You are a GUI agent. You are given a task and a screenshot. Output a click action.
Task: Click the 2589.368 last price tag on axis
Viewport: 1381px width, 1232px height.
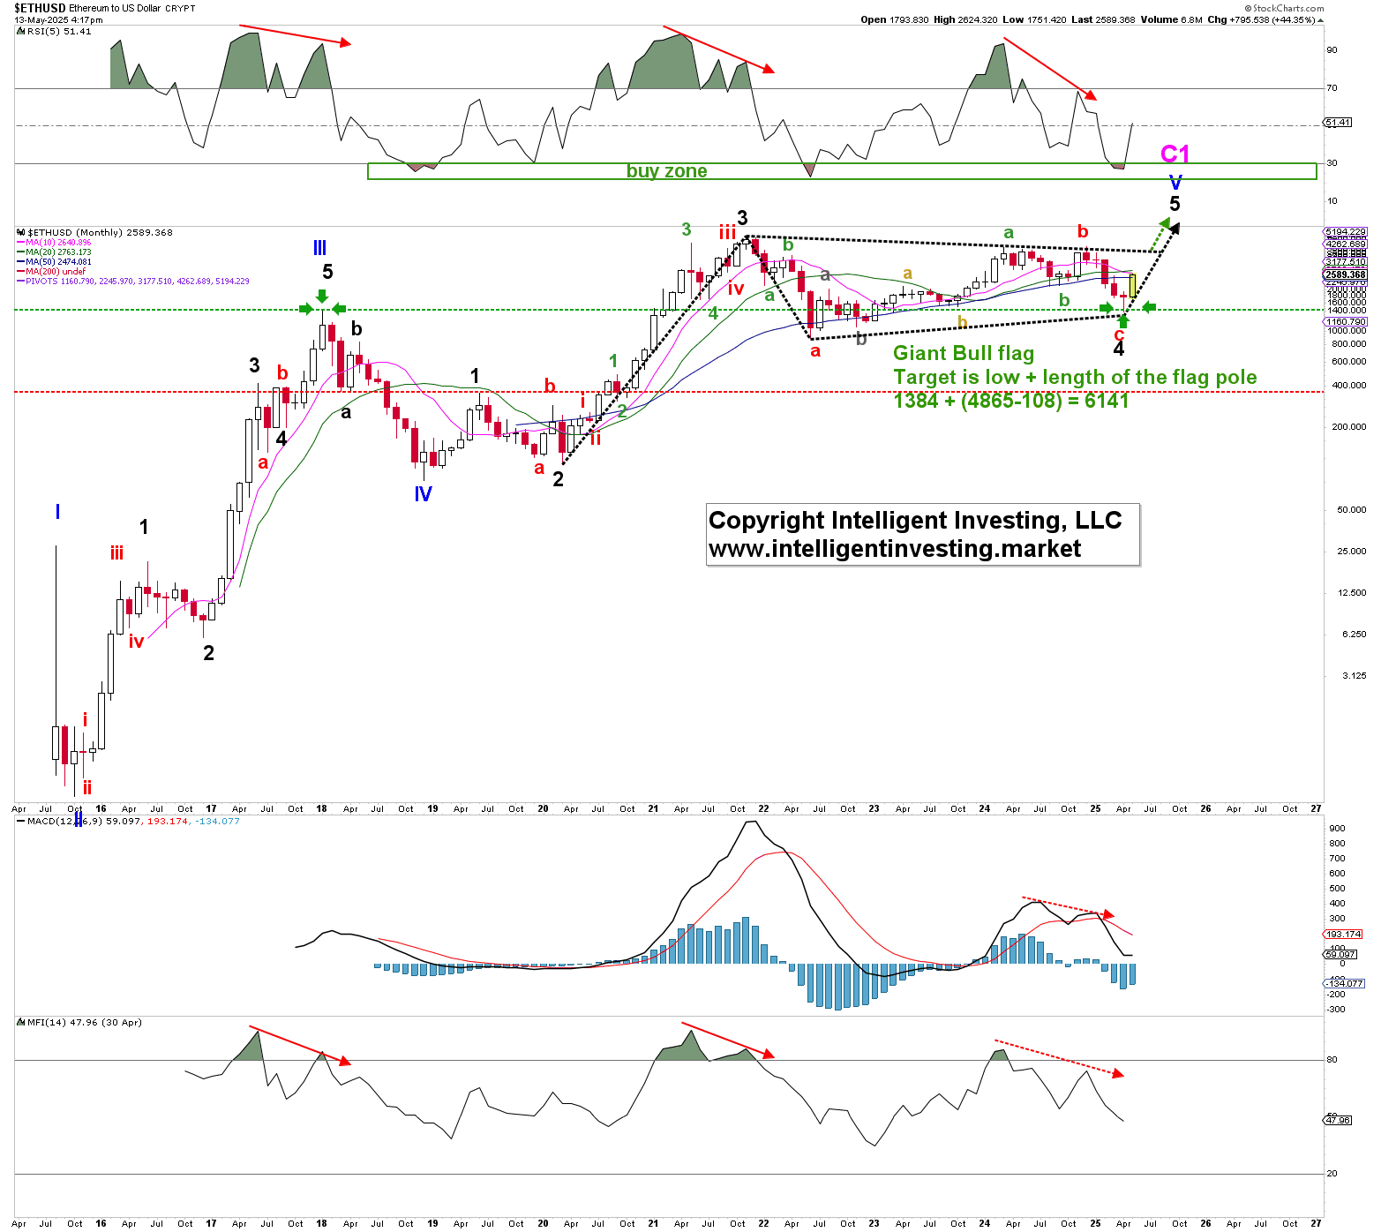(1346, 274)
